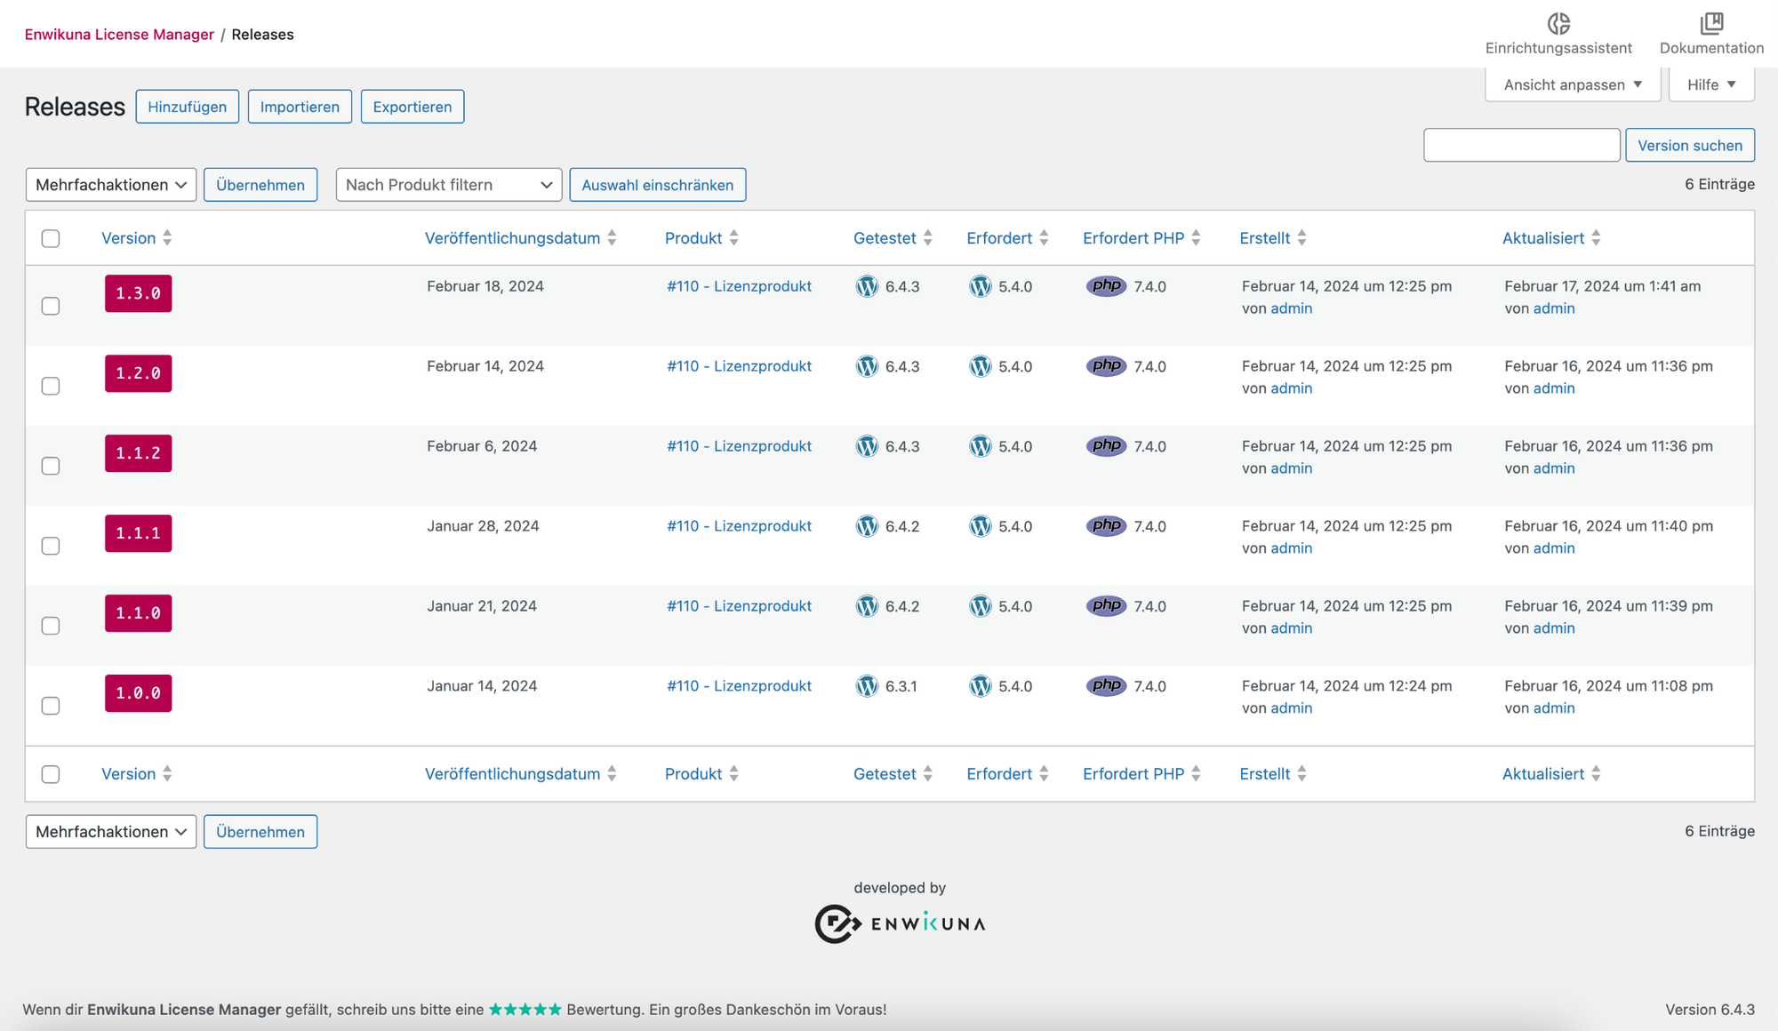Screen dimensions: 1778x1031
Task: Expand the Ansicht anpassen panel
Action: tap(1573, 84)
